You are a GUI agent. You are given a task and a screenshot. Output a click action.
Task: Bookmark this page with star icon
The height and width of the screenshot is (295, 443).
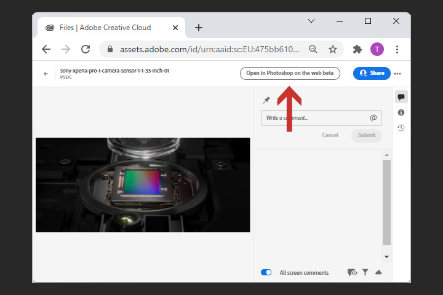pyautogui.click(x=333, y=49)
